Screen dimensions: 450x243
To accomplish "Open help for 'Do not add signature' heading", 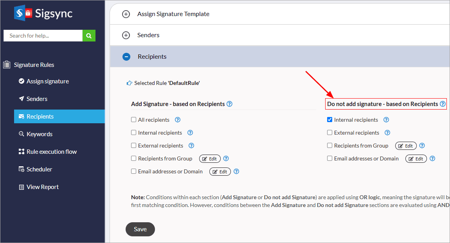I will (x=443, y=104).
